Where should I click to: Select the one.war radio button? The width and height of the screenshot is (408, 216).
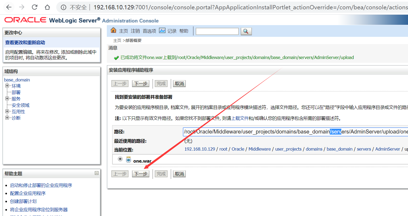(x=120, y=159)
